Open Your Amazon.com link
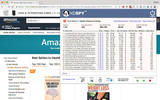The width and height of the screenshot is (160, 100). 53,28
